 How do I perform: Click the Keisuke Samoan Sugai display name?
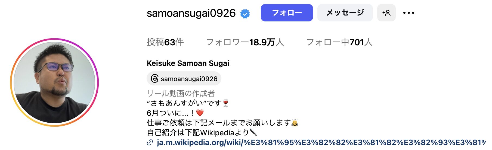(x=188, y=63)
